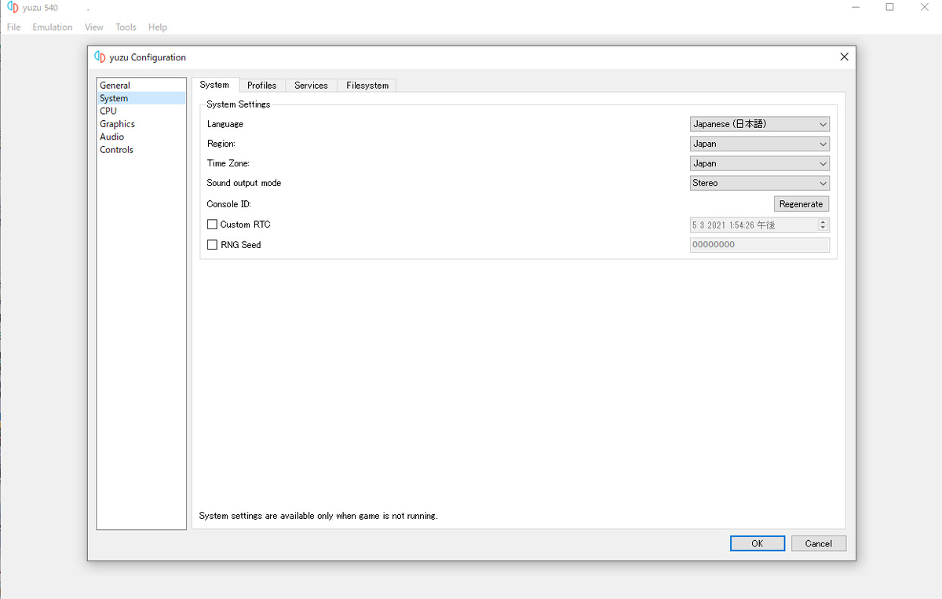
Task: Select Controls in the settings list
Action: [x=141, y=150]
